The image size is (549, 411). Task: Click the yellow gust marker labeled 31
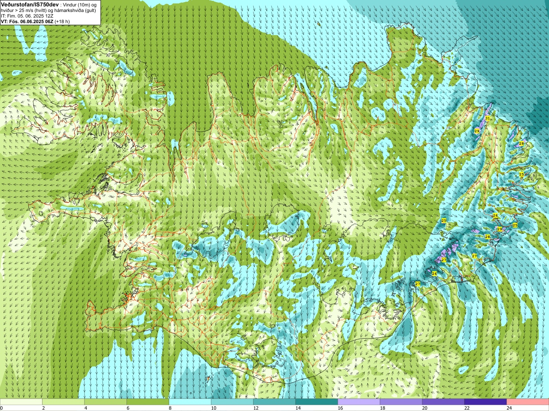click(487, 118)
